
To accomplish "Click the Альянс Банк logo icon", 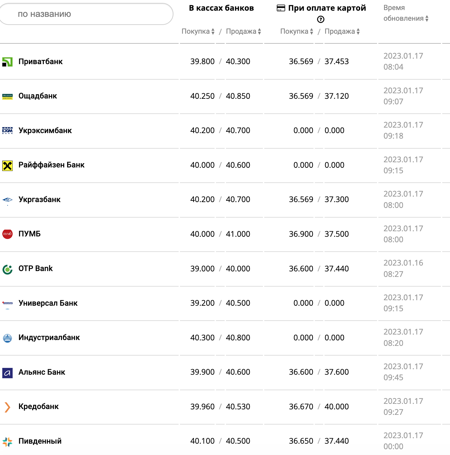I will tap(7, 373).
